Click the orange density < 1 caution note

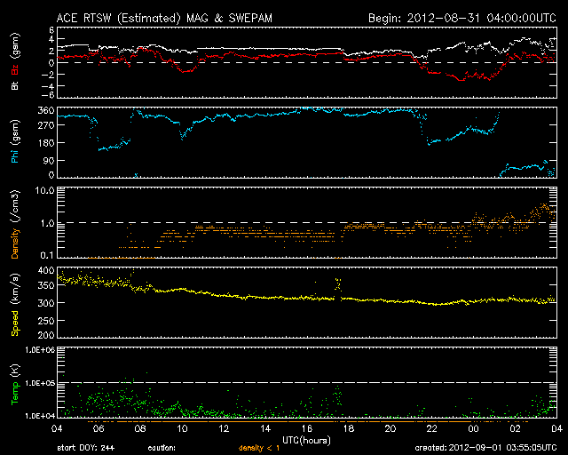pos(259,448)
